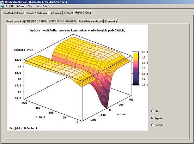Click the document icon beside Projekt menu
This screenshot has height=144, width=194.
coord(2,6)
